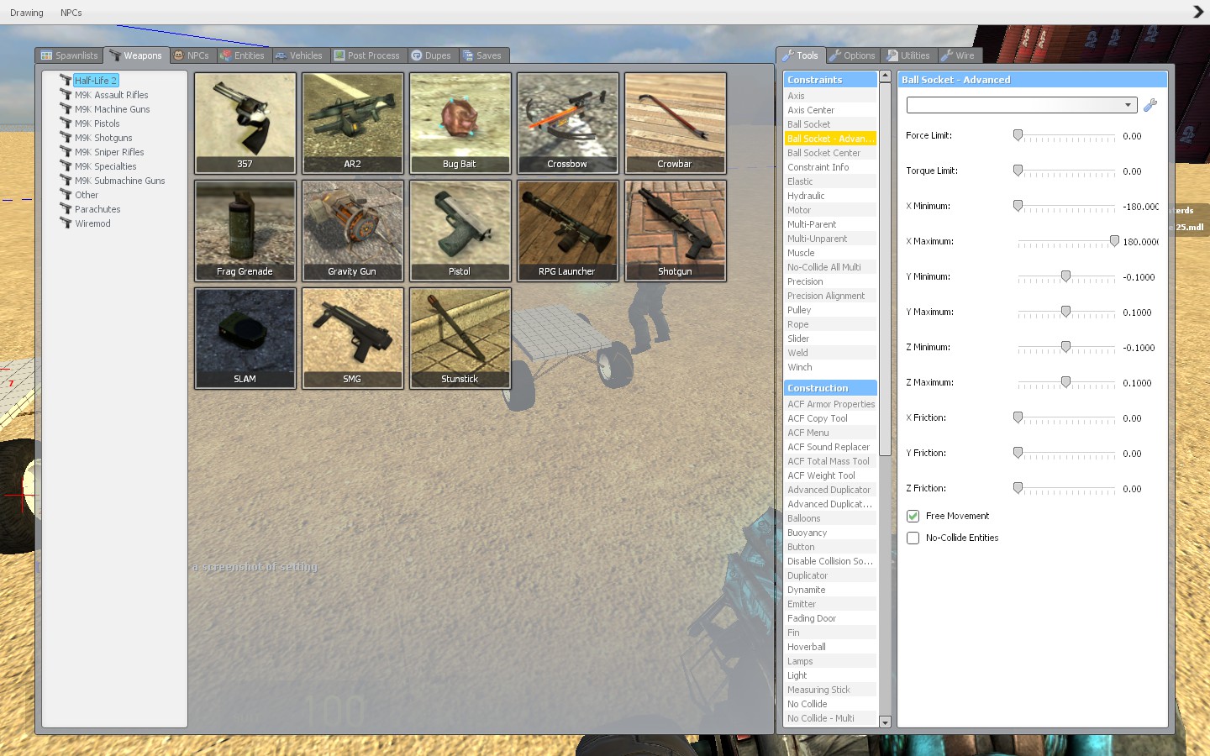Viewport: 1210px width, 756px height.
Task: Click the gun icon beside Wiremod
Action: (x=66, y=223)
